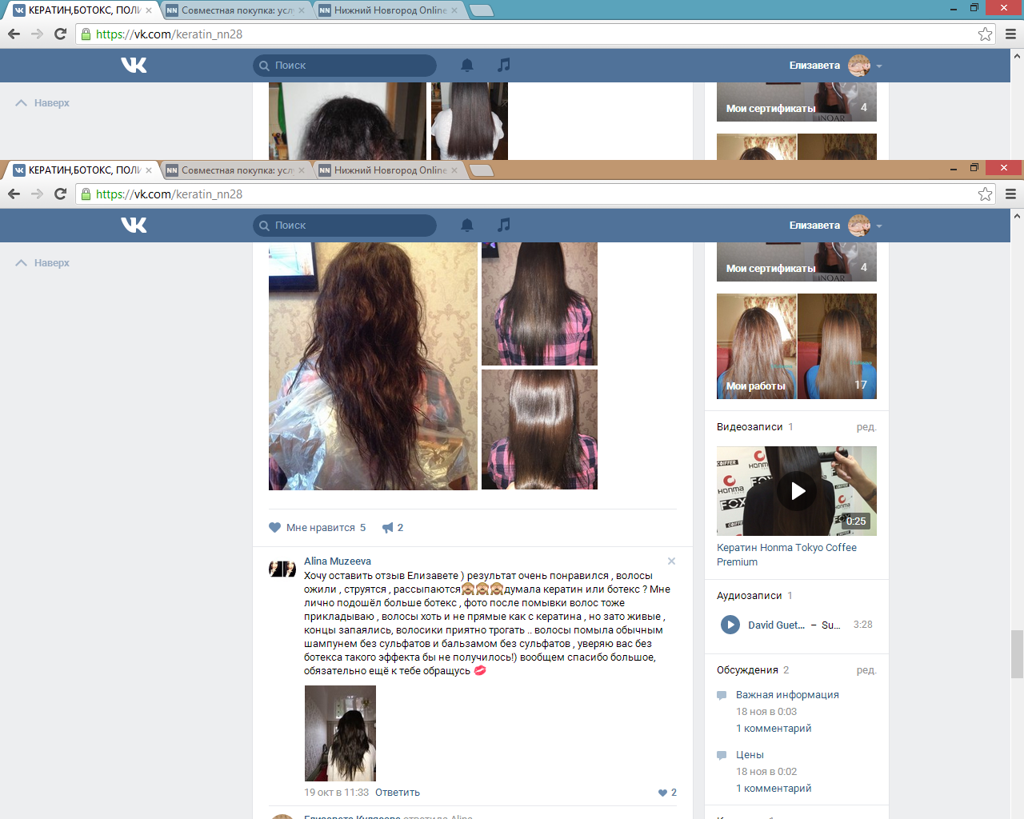Image resolution: width=1024 pixels, height=819 pixels.
Task: Click 1 комментарий under Цены
Action: click(774, 789)
